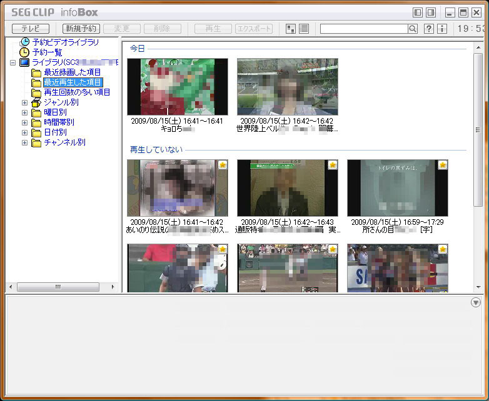Screen dimensions: 489x401
Task: Click the 新規予約 button
Action: 81,29
